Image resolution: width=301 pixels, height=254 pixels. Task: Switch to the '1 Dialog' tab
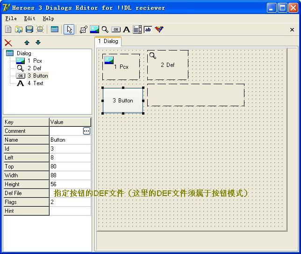coord(108,41)
